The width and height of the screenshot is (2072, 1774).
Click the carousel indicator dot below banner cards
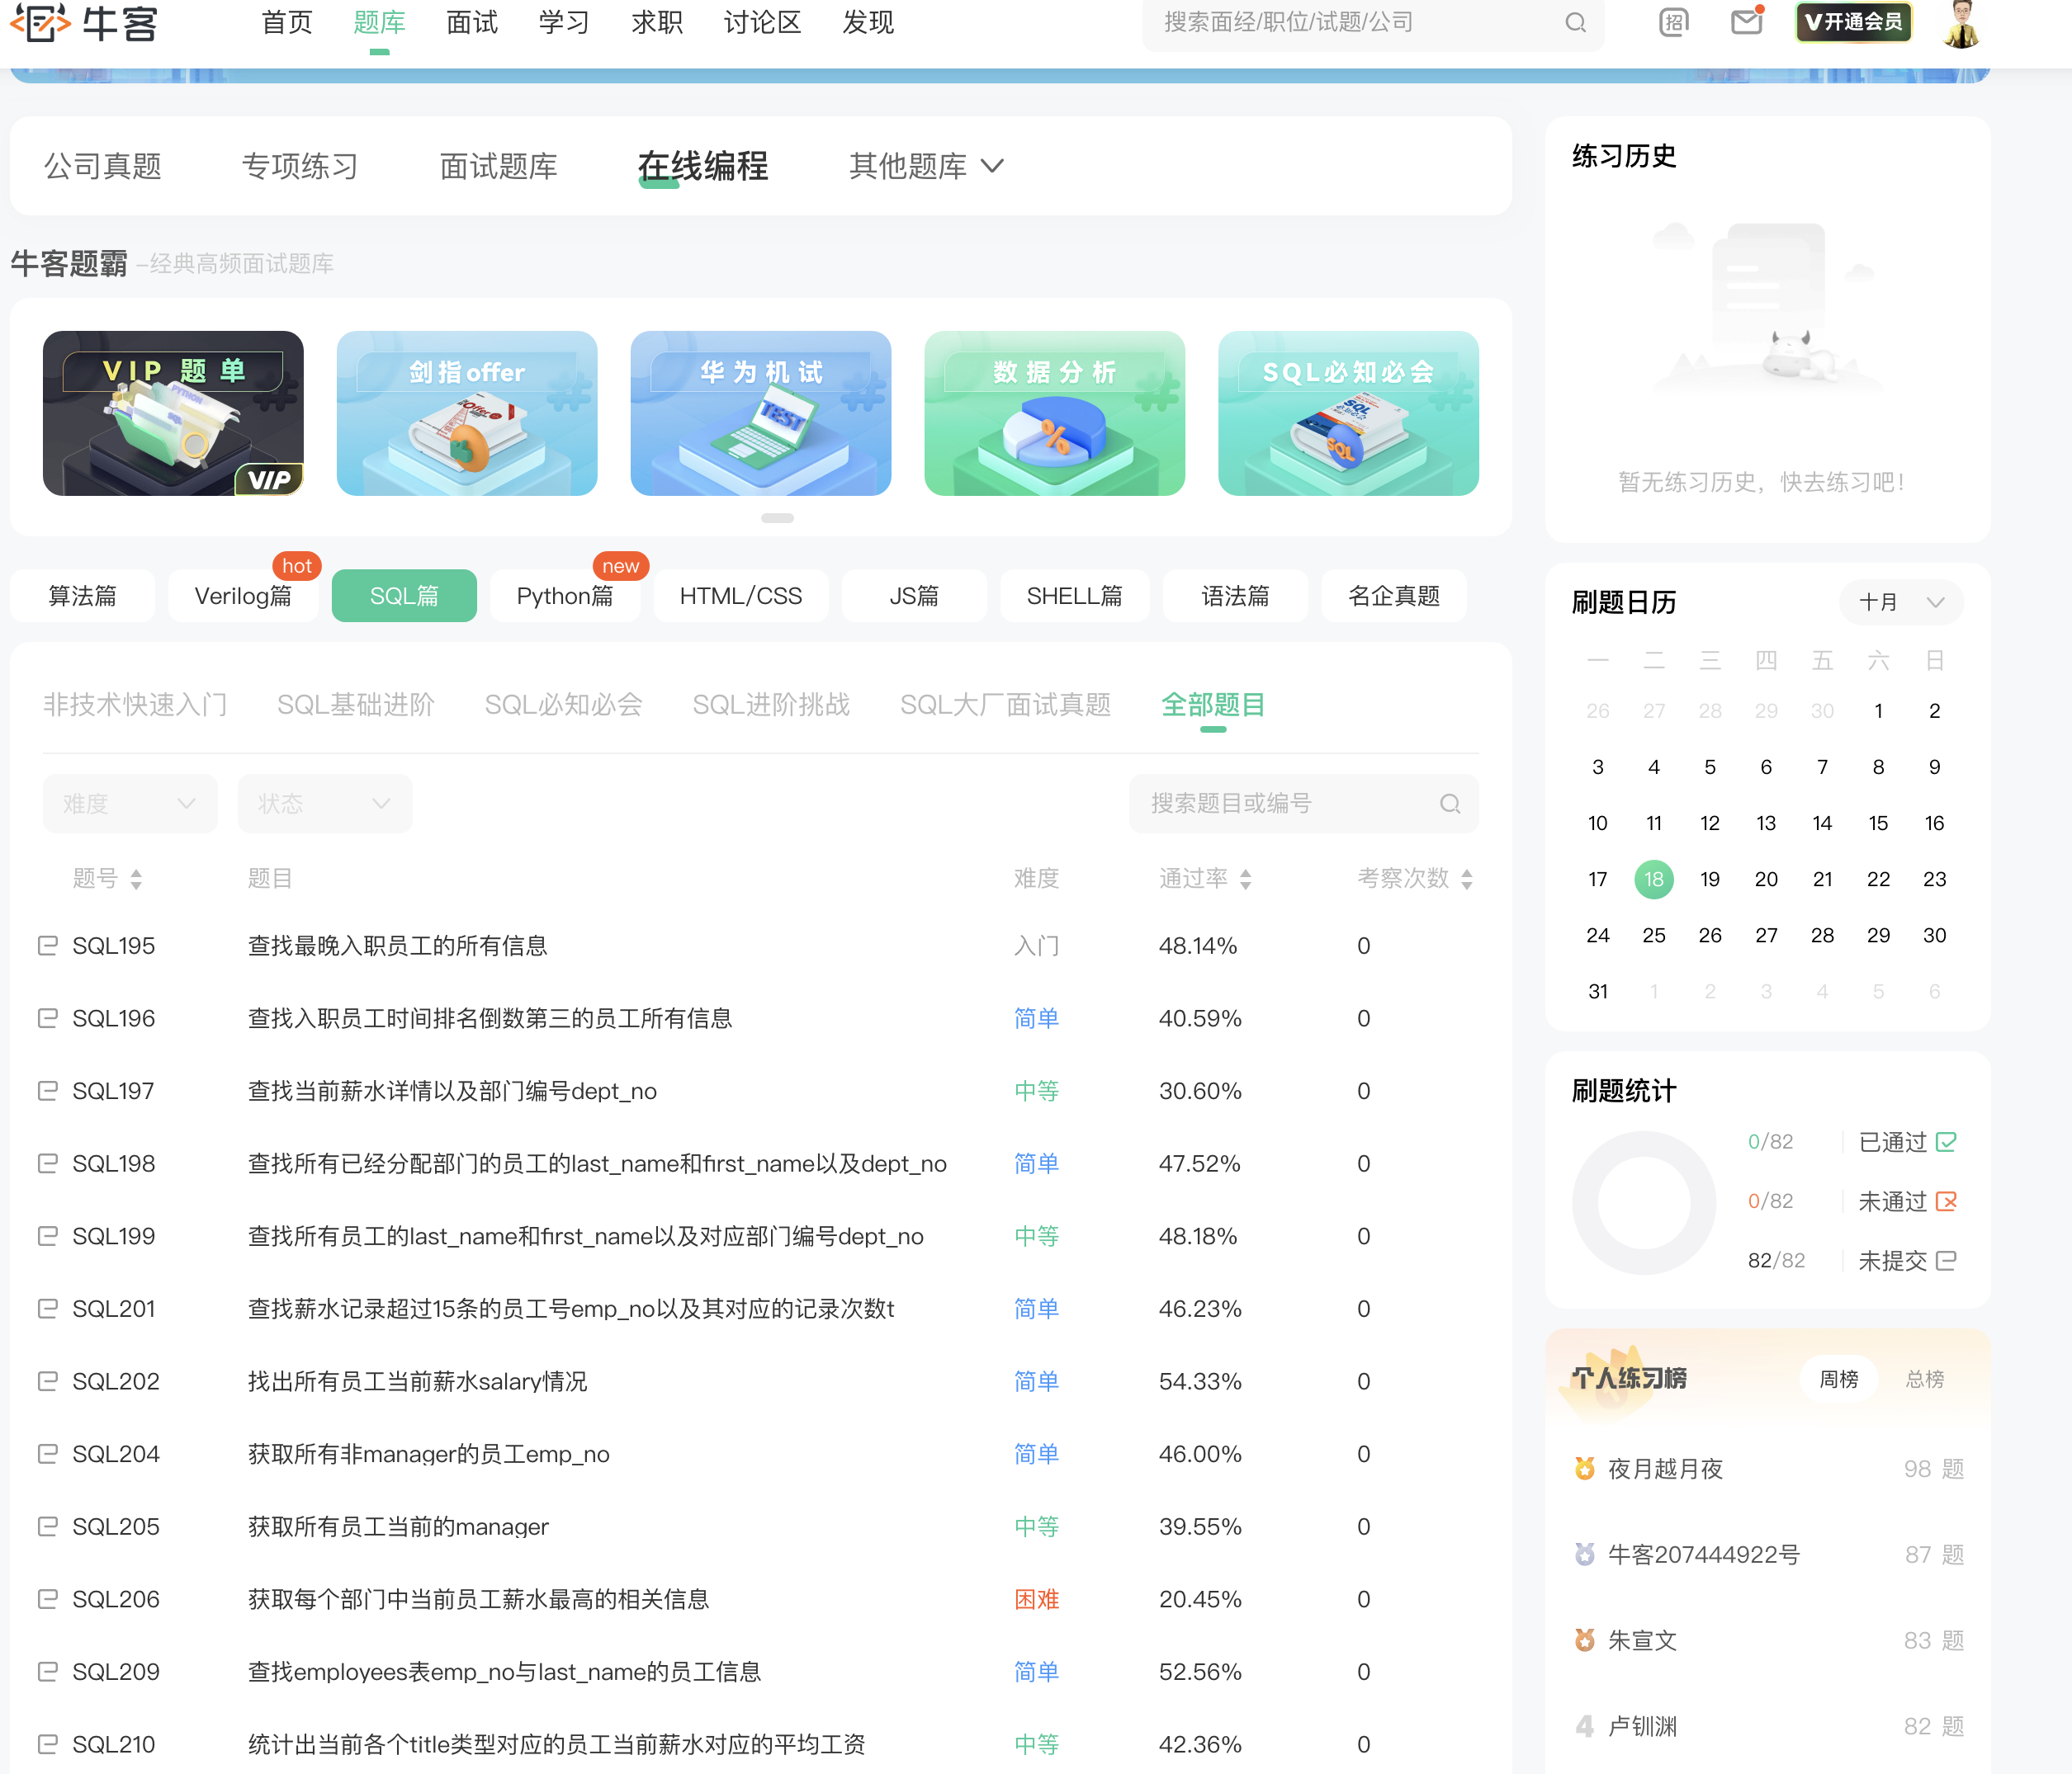pos(778,517)
